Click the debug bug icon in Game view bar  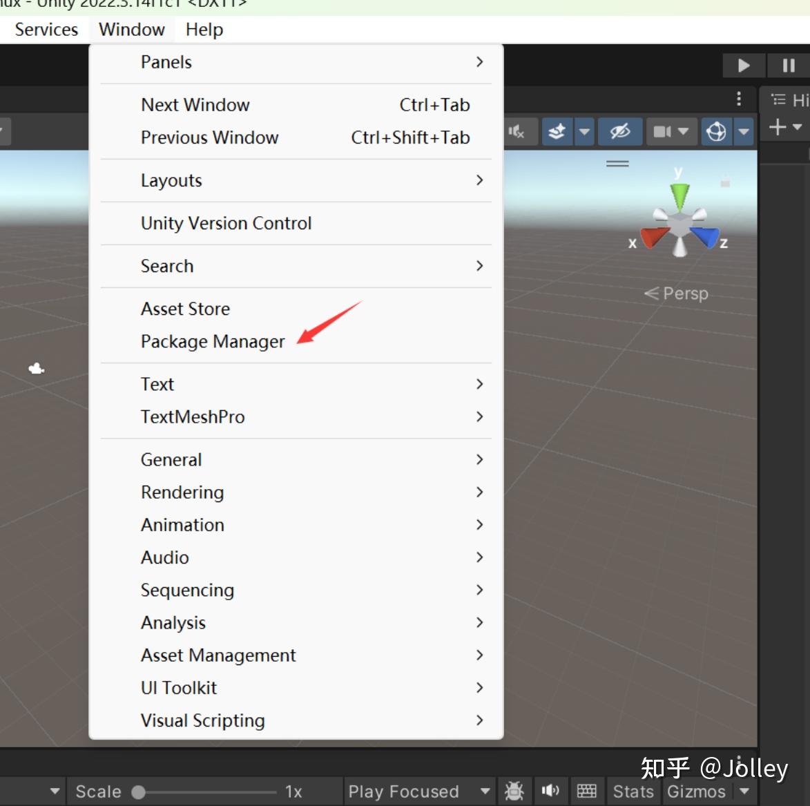click(514, 791)
